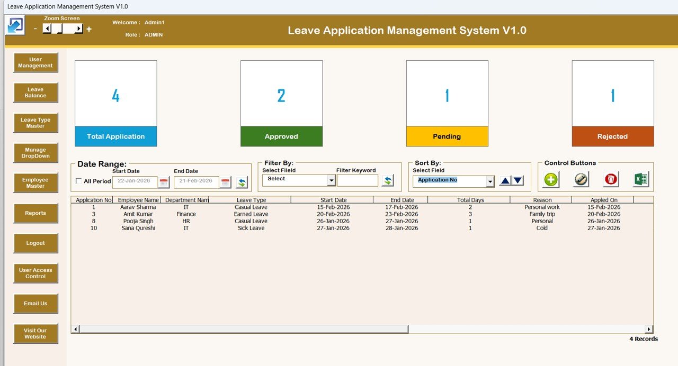Click the Zoom Screen right arrow
The height and width of the screenshot is (366, 678).
[79, 29]
